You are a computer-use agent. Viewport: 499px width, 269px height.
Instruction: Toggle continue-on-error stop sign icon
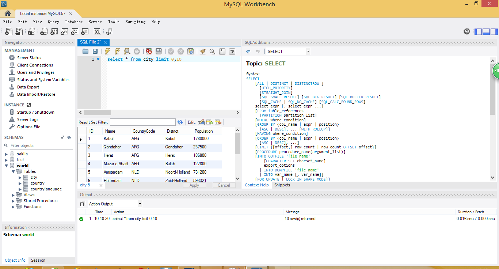click(x=149, y=52)
